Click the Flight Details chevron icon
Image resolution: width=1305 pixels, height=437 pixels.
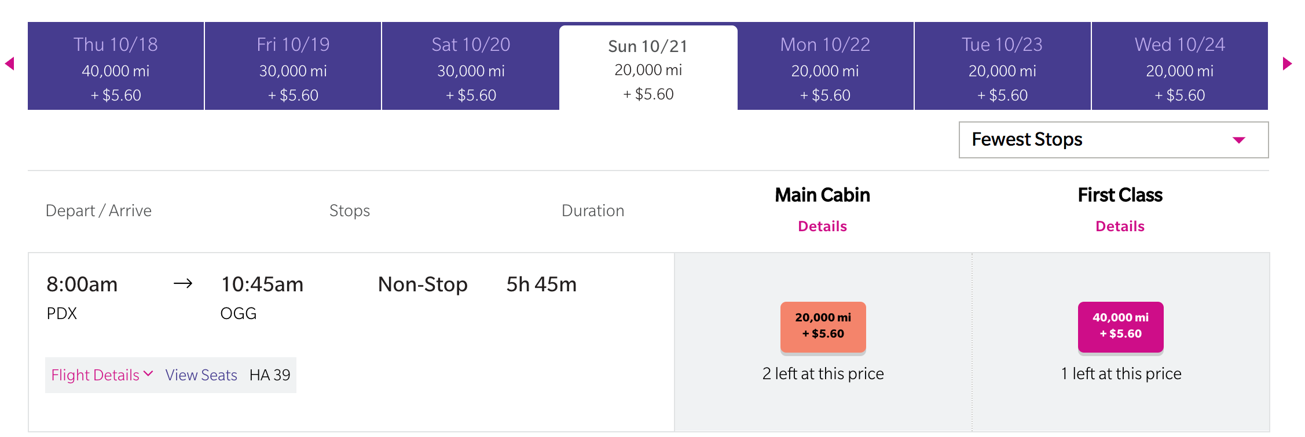pos(148,374)
